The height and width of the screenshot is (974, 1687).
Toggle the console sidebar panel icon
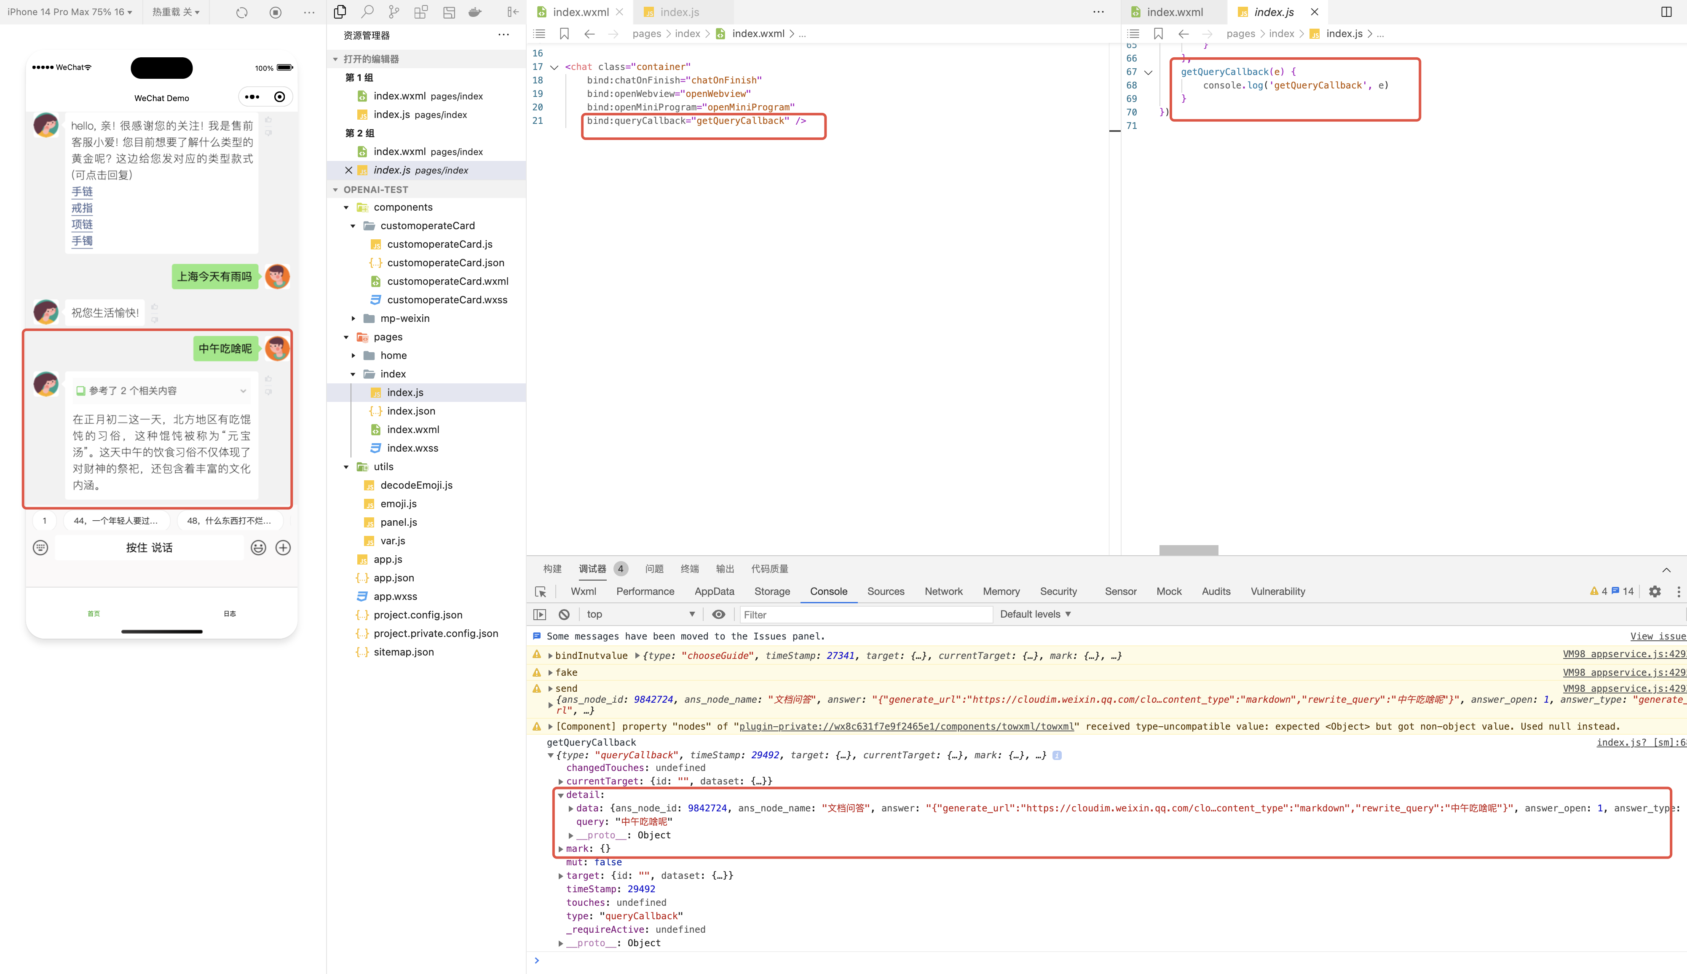tap(540, 614)
